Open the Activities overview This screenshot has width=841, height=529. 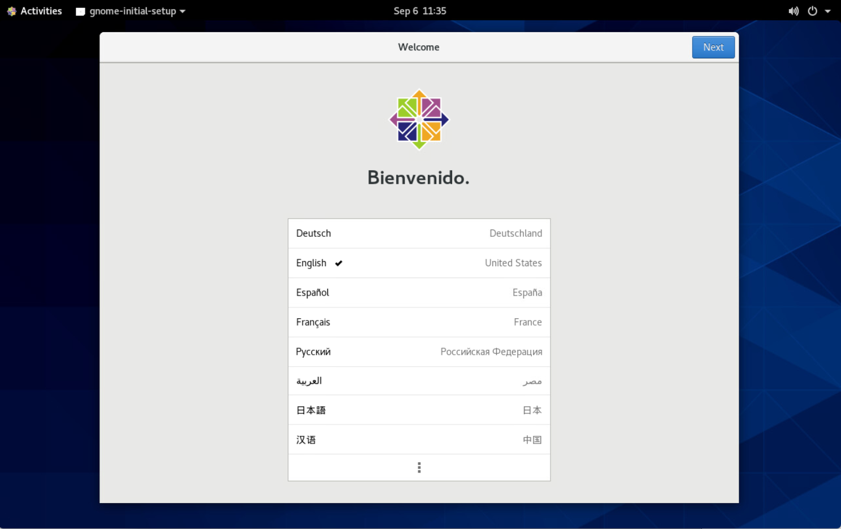click(x=34, y=11)
